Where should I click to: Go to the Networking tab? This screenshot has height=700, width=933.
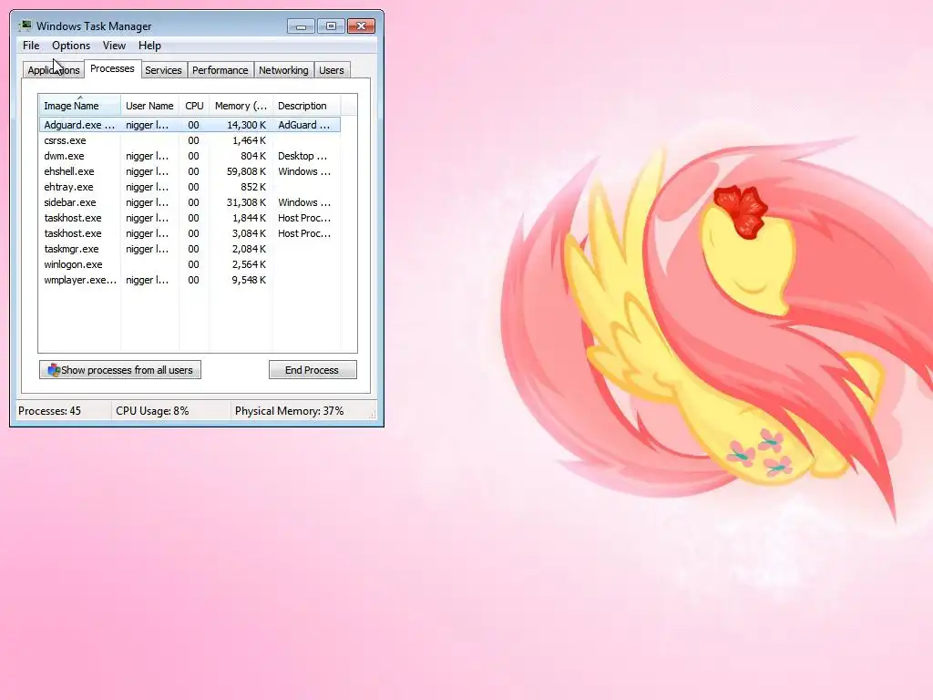click(283, 69)
